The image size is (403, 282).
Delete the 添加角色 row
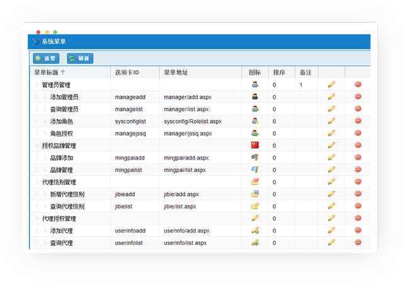[358, 121]
